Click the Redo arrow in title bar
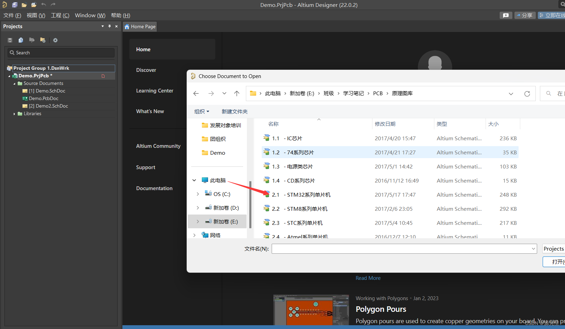Viewport: 565px width, 329px height. pyautogui.click(x=53, y=5)
